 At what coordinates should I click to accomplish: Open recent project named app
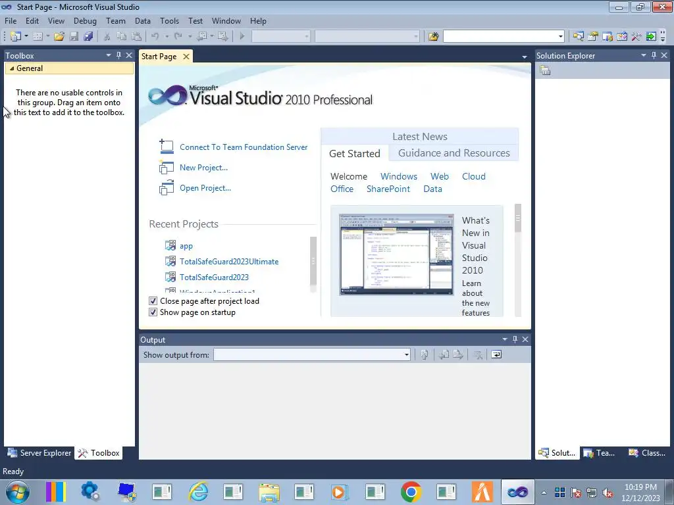[x=186, y=246]
